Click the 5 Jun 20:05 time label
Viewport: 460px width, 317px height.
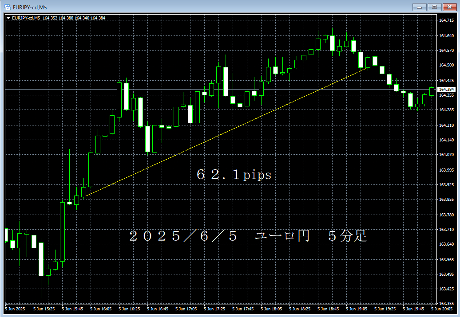(442, 309)
